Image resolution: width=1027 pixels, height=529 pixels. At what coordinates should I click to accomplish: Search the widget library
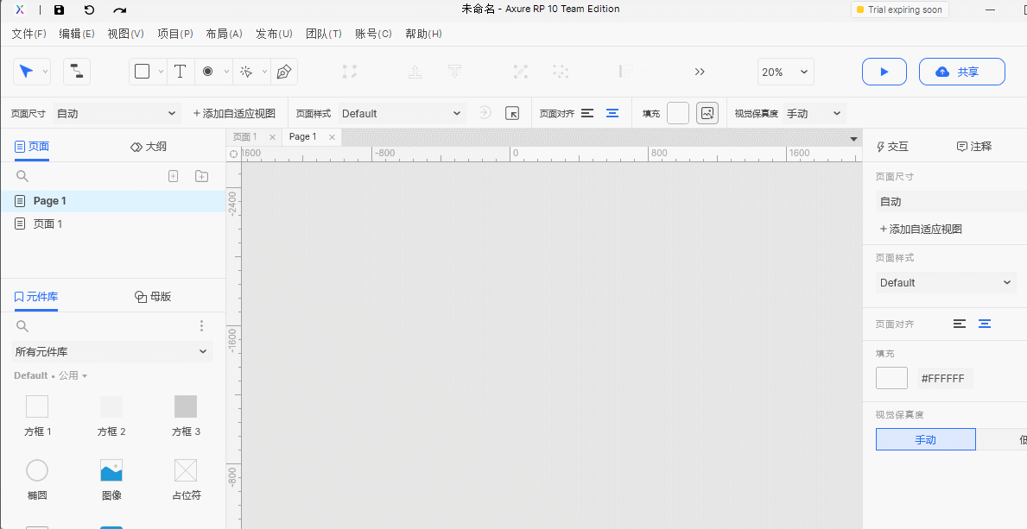click(22, 326)
